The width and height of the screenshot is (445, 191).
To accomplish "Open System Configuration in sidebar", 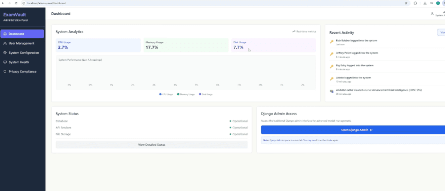I will (x=22, y=53).
